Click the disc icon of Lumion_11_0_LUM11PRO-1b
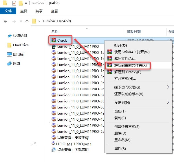The height and width of the screenshot is (162, 174). (x=54, y=58)
